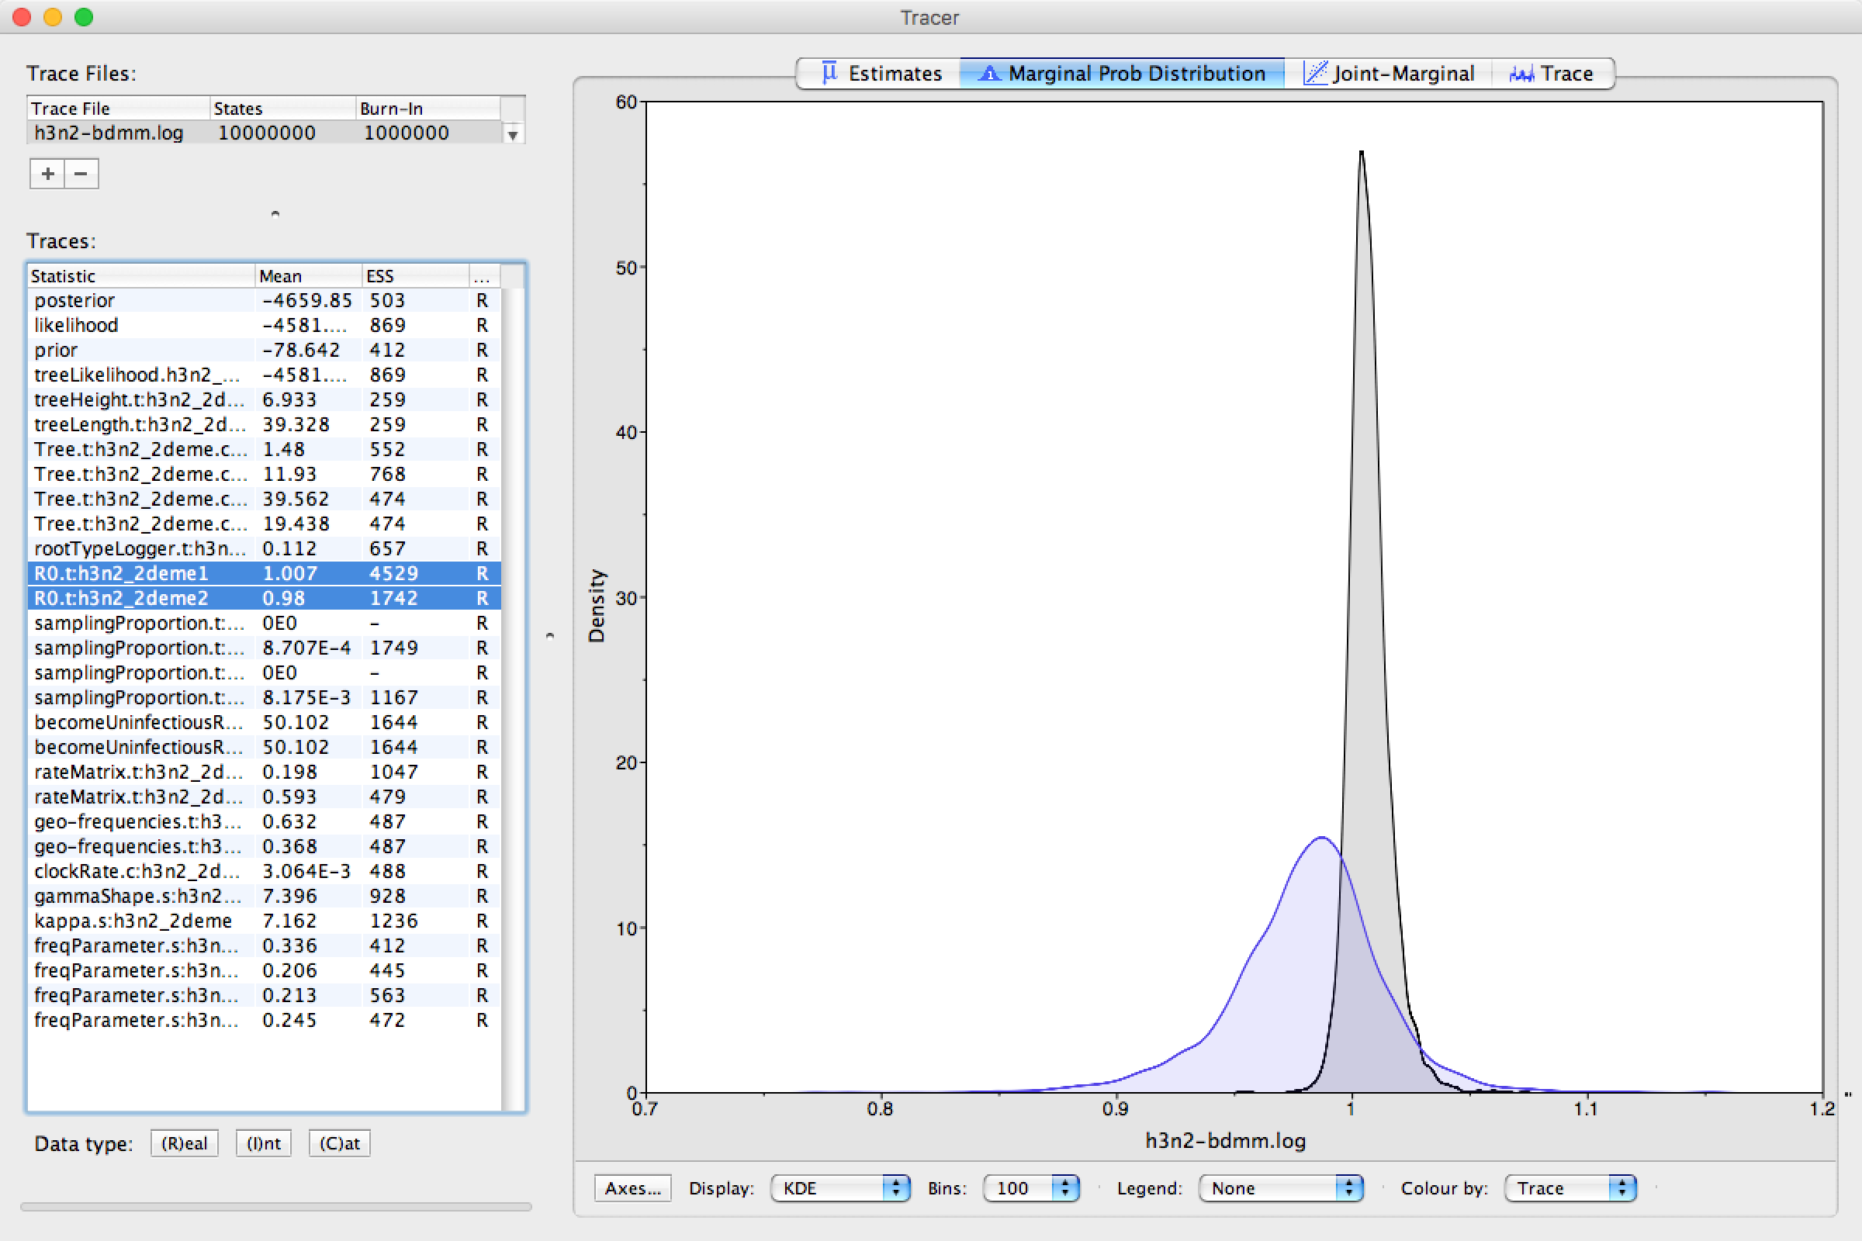
Task: Set data type to (I)nt
Action: 264,1142
